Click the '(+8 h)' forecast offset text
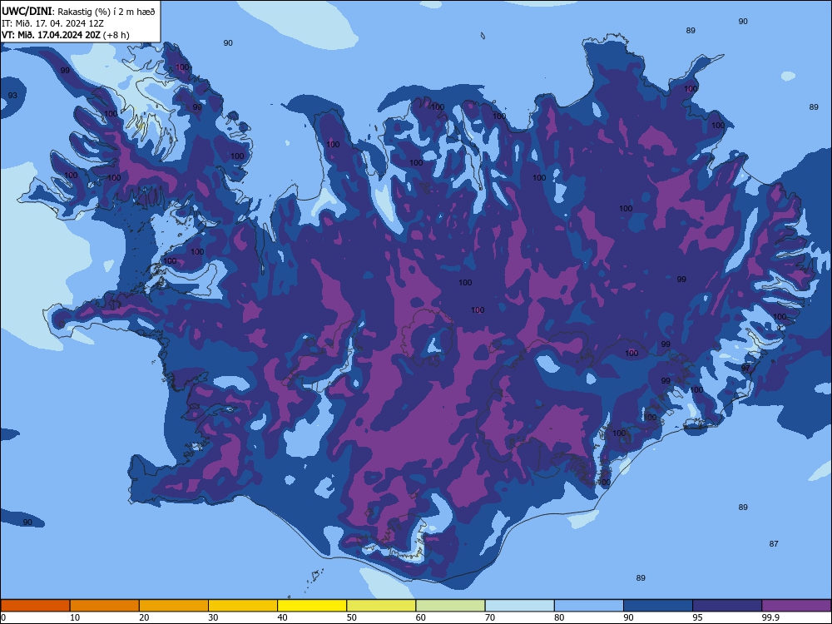Screen dimensions: 832x624 pyautogui.click(x=116, y=35)
